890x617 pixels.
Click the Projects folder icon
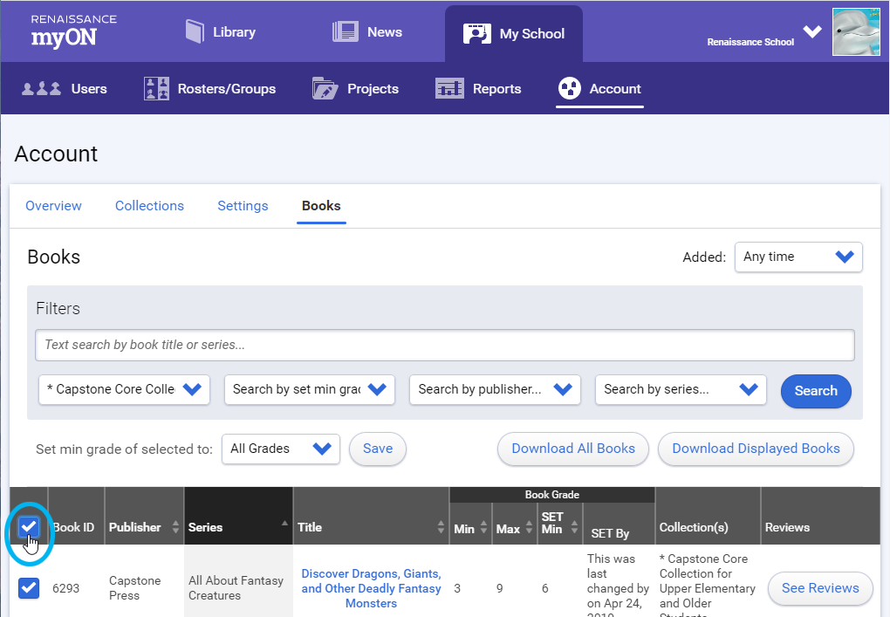coord(325,88)
